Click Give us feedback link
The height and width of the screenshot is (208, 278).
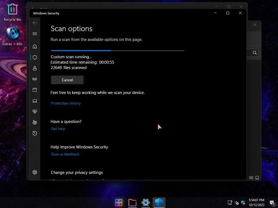coord(65,154)
